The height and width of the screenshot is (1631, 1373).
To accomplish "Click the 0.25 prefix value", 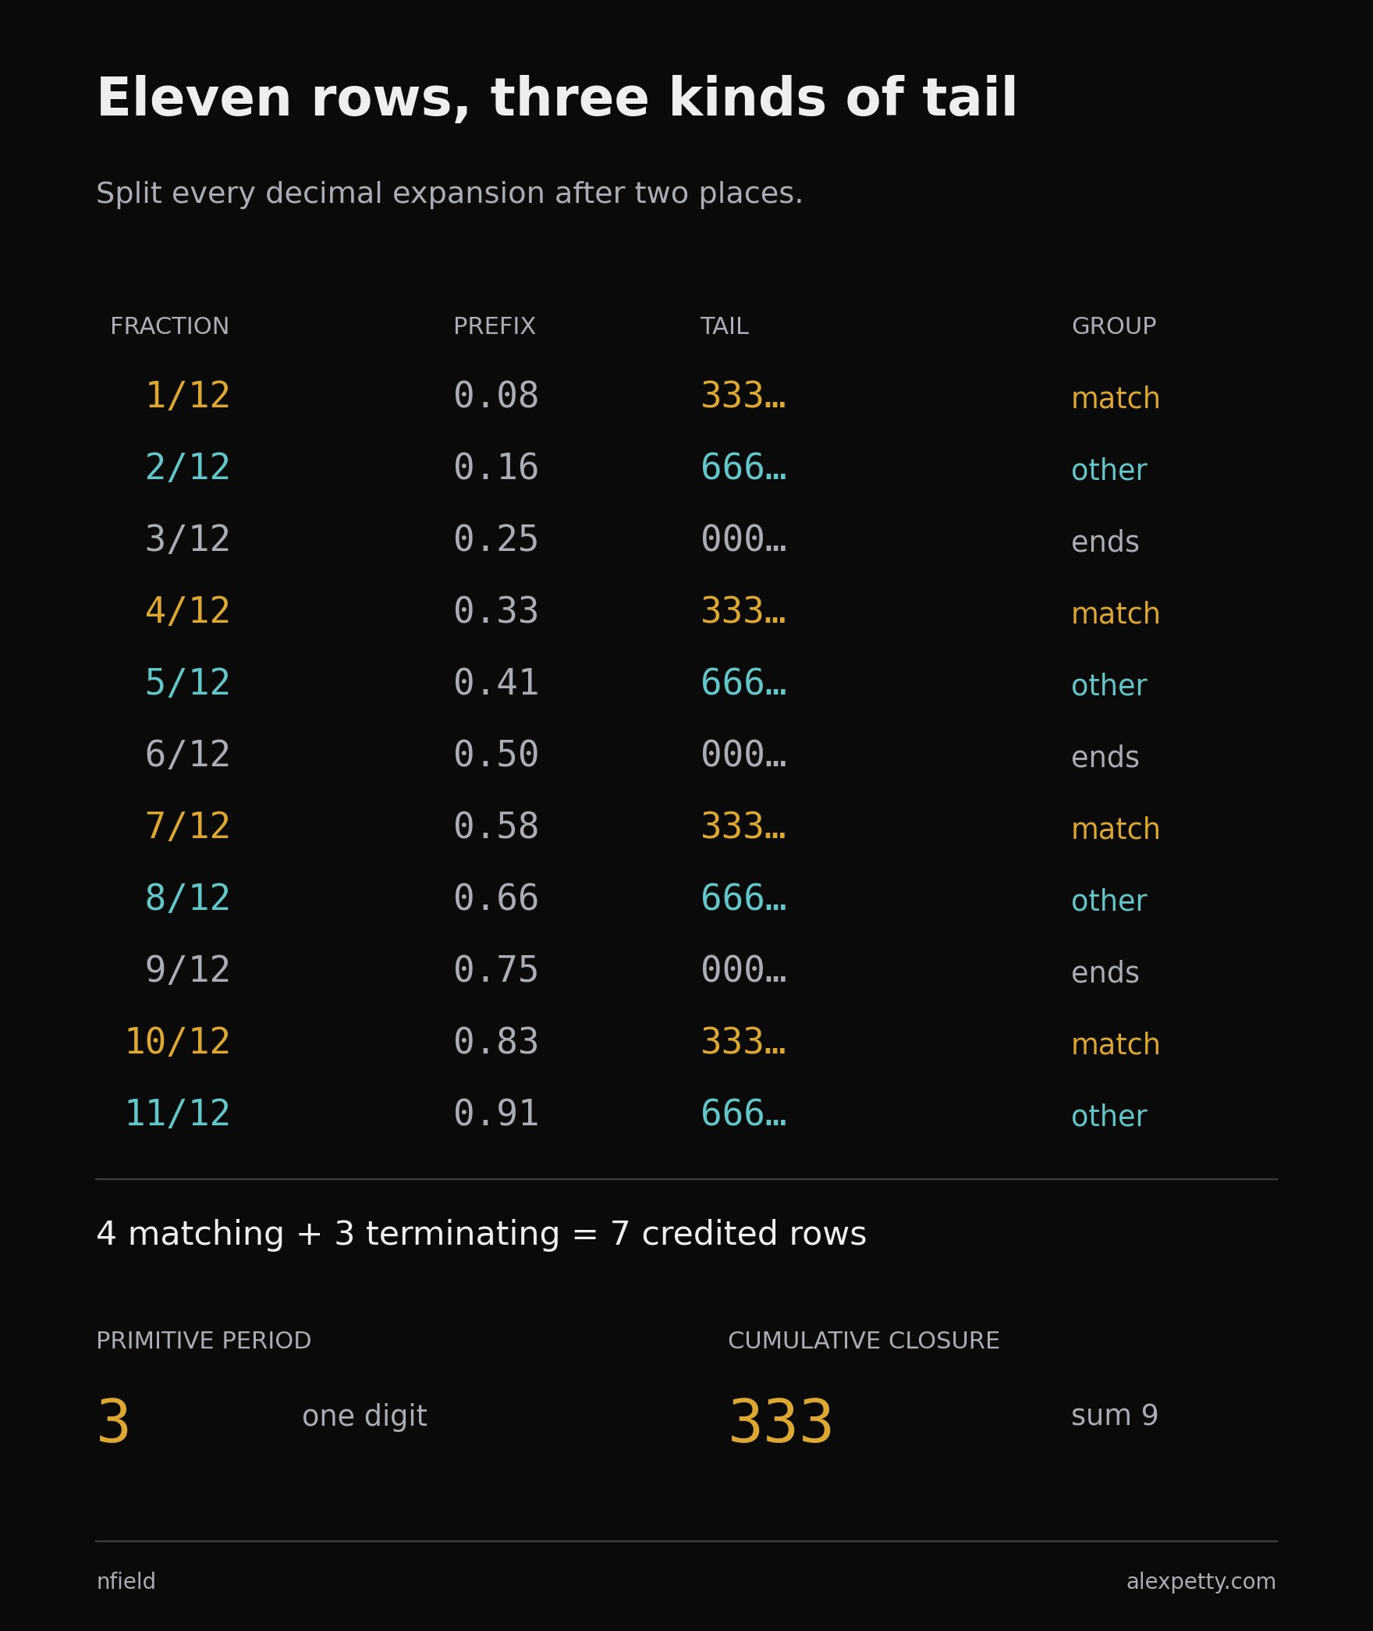I will [x=496, y=539].
